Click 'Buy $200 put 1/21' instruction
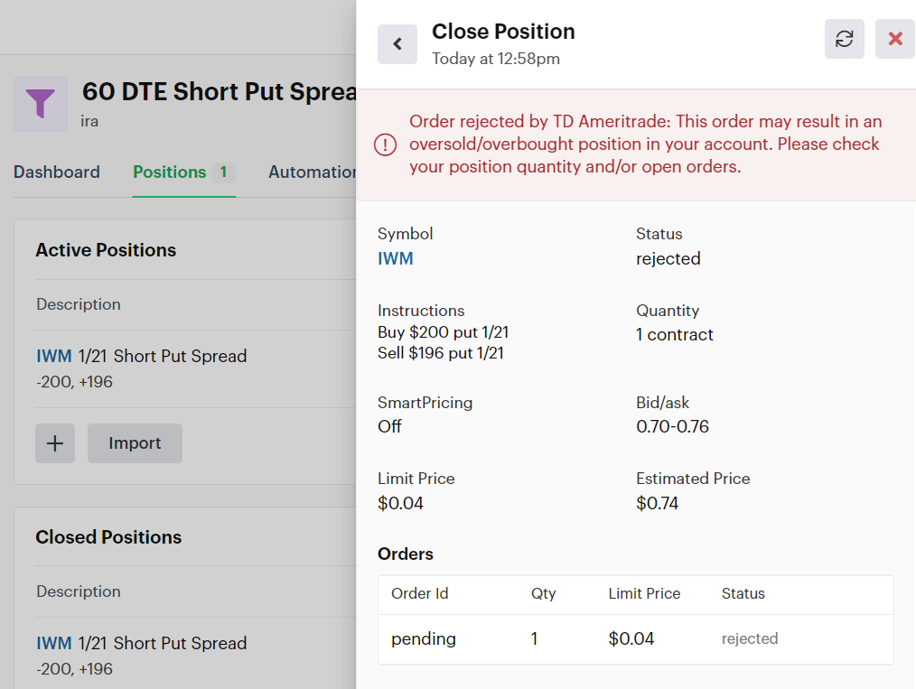The height and width of the screenshot is (689, 916). click(443, 332)
